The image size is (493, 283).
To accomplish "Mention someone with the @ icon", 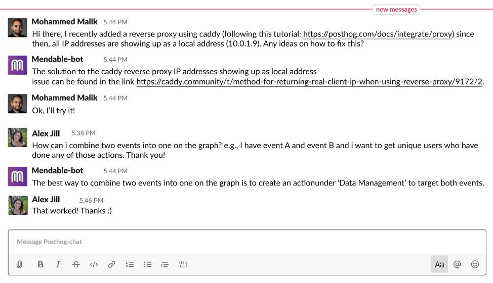I will 457,264.
